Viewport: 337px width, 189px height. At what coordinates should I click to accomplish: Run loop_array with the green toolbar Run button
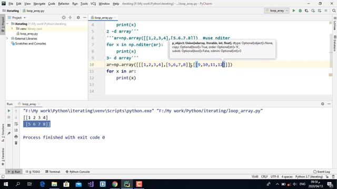294,10
